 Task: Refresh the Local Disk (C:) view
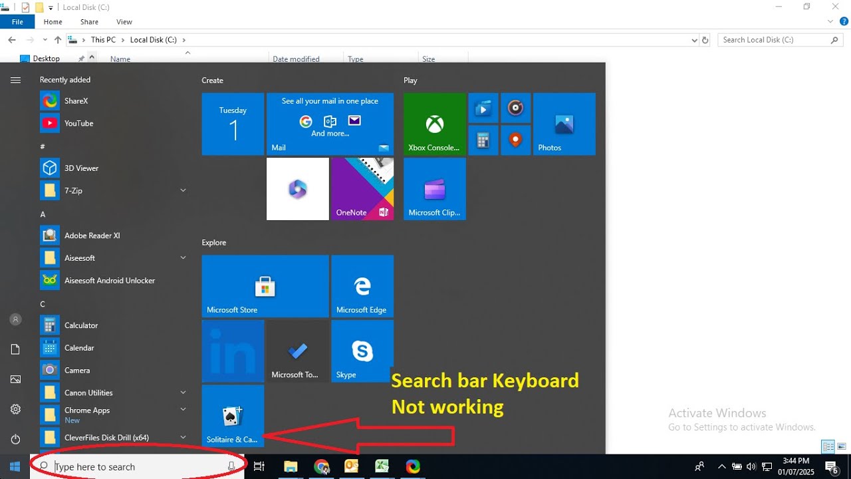coord(705,40)
